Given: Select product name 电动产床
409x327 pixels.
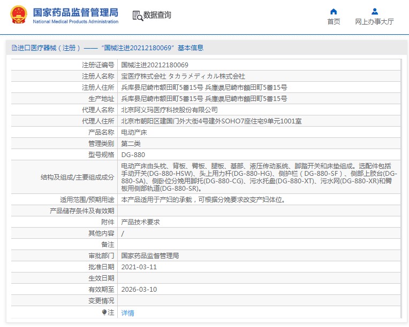Looking at the screenshot, I should tap(134, 133).
